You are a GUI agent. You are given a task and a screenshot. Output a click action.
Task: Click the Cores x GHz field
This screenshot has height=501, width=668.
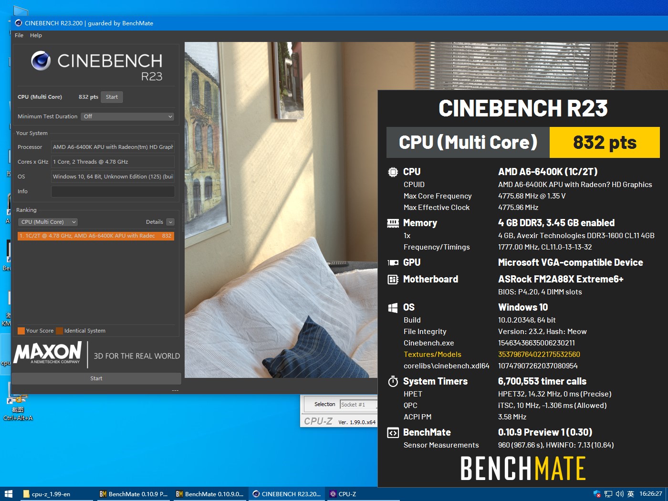coord(113,162)
